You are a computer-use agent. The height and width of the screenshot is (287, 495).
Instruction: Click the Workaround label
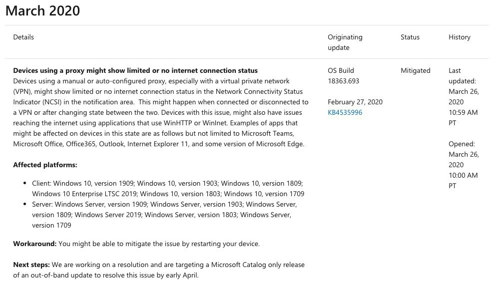click(34, 244)
